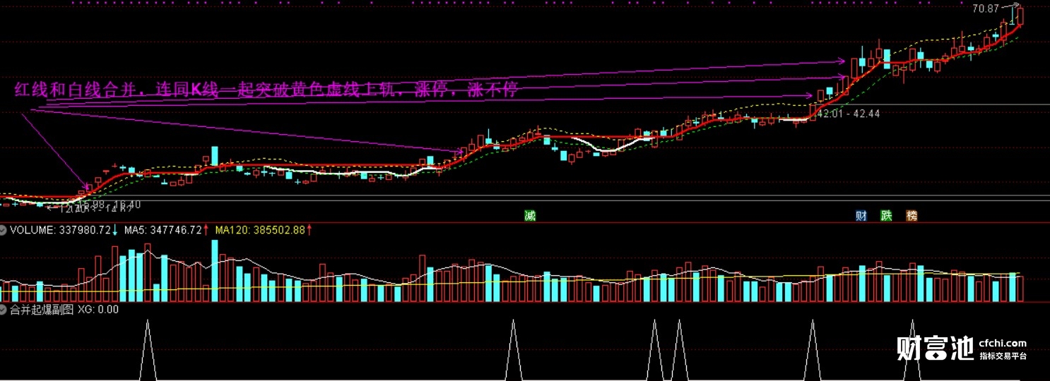Click the blue 财 info marker
This screenshot has height=381, width=1050.
tap(861, 216)
